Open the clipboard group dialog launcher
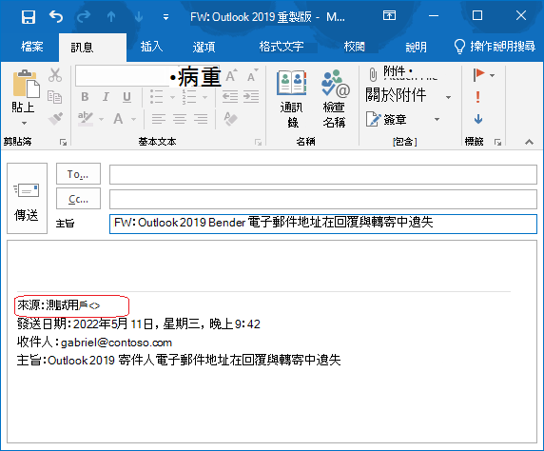544x451 pixels. tap(63, 142)
